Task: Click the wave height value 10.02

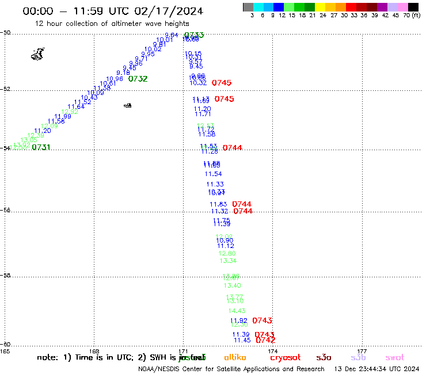Action: click(153, 49)
